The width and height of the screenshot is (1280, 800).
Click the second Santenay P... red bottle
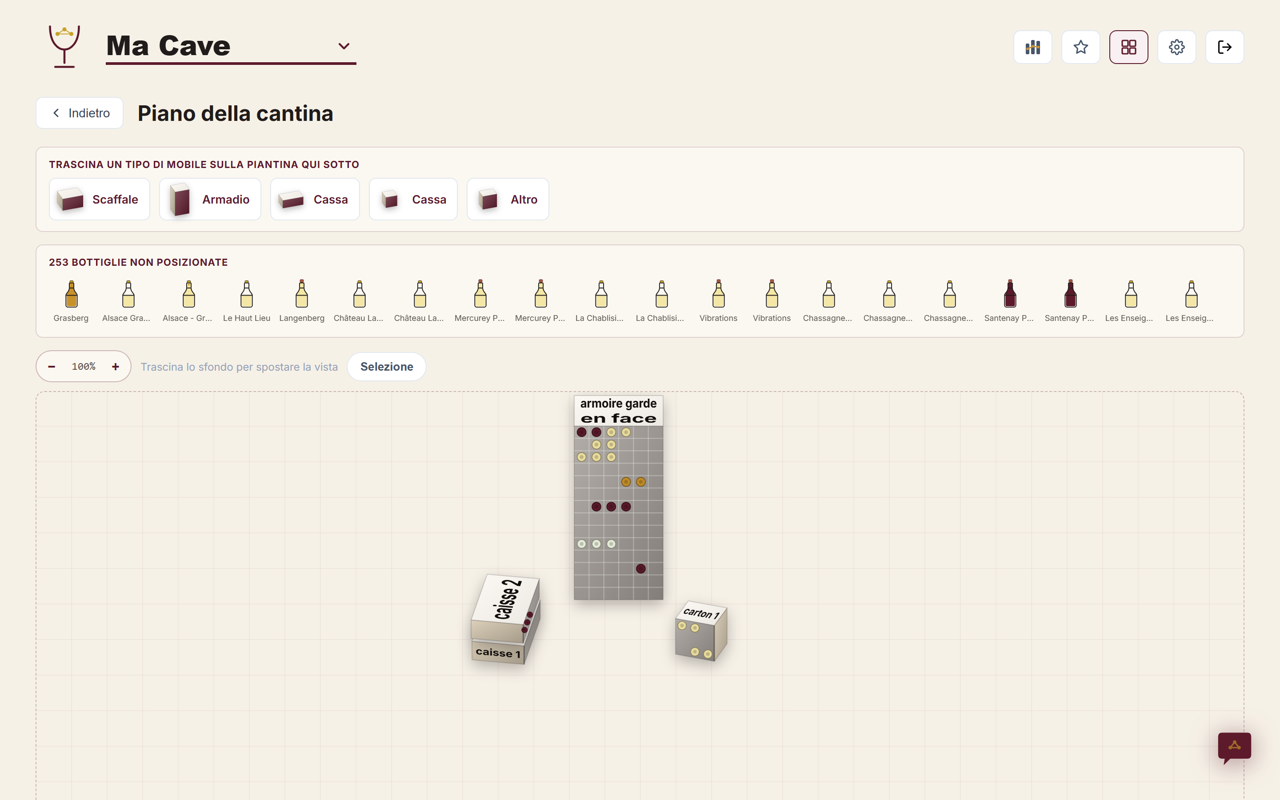[x=1070, y=300]
